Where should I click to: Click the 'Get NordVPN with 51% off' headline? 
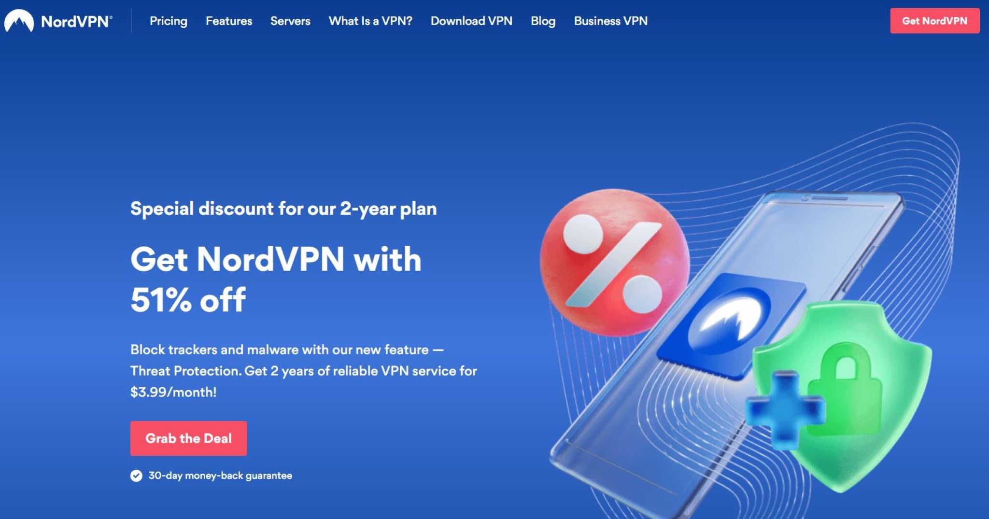276,279
